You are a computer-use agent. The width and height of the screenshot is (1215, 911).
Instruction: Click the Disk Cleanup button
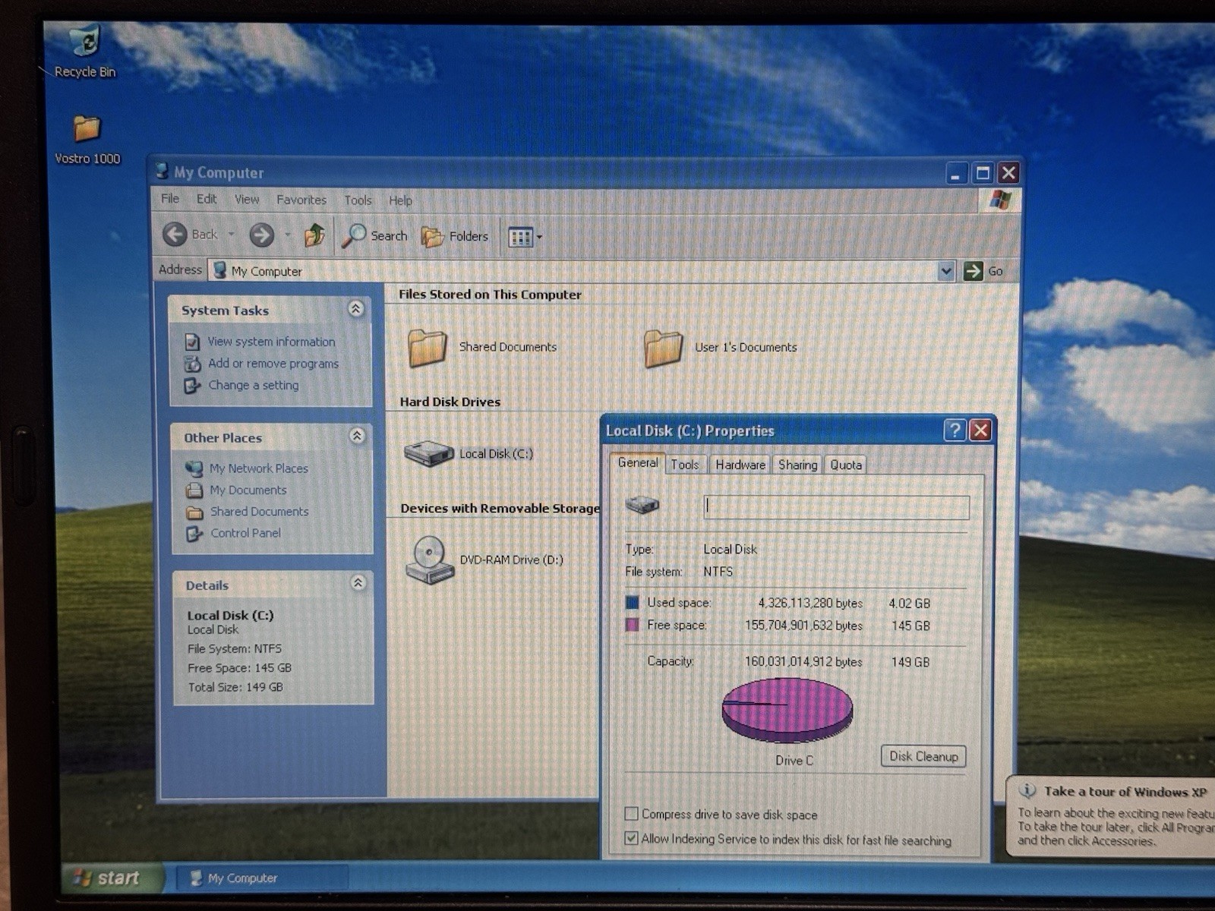[x=923, y=756]
